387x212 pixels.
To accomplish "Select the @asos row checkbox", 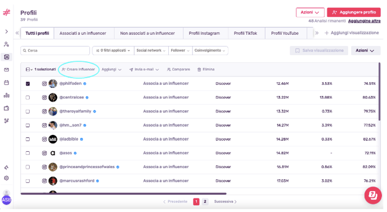I will point(28,153).
